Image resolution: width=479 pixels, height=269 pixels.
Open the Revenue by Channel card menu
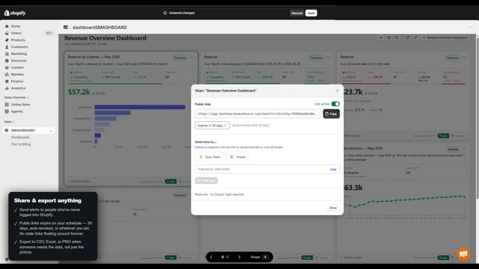192,57
